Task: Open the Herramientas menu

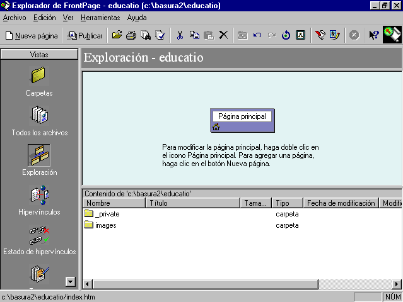Action: click(100, 18)
